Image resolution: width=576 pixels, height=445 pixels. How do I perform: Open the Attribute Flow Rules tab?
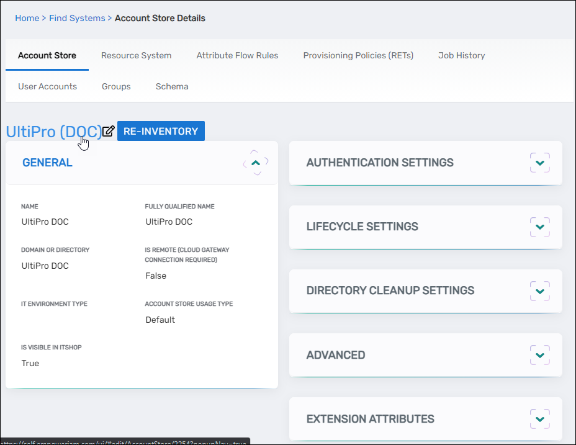click(x=237, y=55)
